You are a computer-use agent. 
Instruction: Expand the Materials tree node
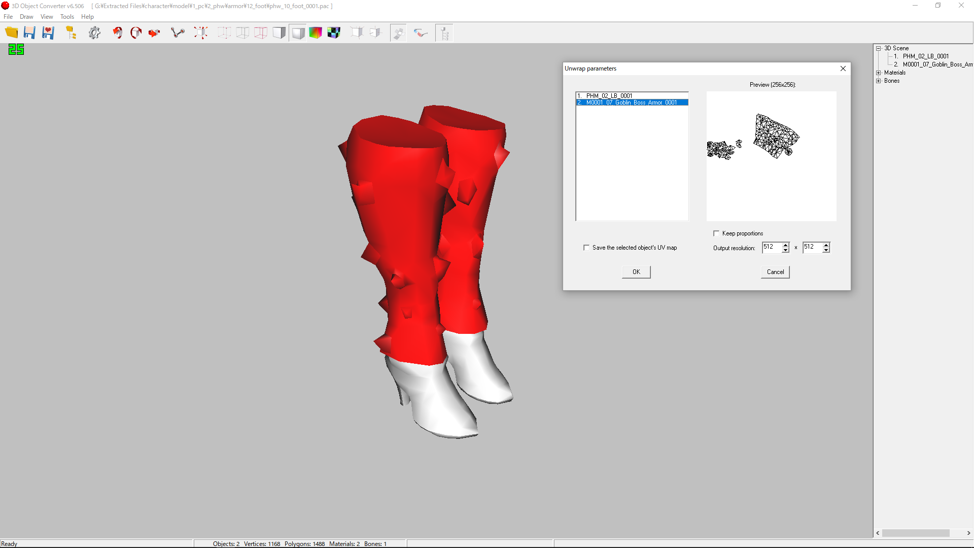(879, 73)
